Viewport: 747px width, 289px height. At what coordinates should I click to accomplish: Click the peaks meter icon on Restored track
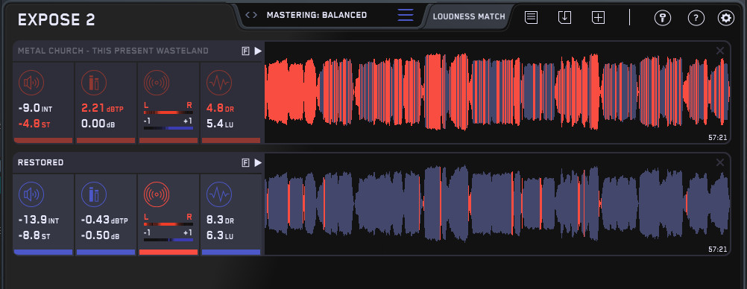point(94,194)
